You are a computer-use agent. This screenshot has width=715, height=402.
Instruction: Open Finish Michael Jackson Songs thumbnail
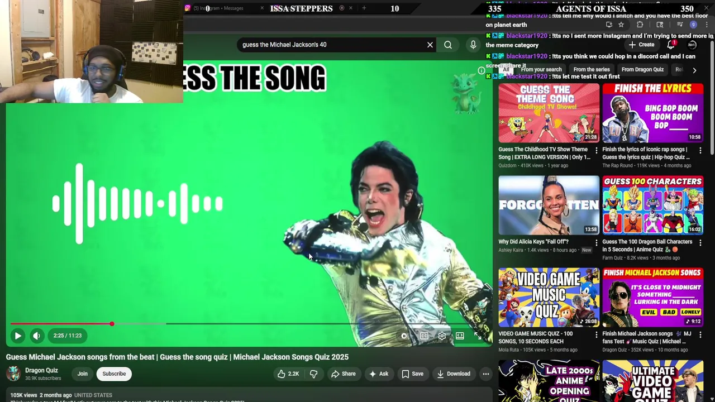pos(652,298)
